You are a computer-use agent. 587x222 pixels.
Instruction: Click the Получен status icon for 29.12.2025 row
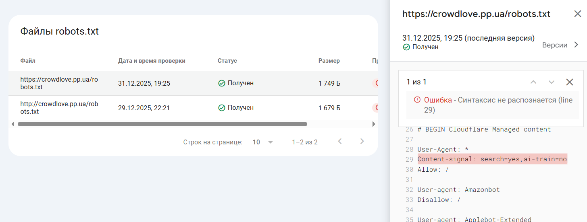click(221, 108)
